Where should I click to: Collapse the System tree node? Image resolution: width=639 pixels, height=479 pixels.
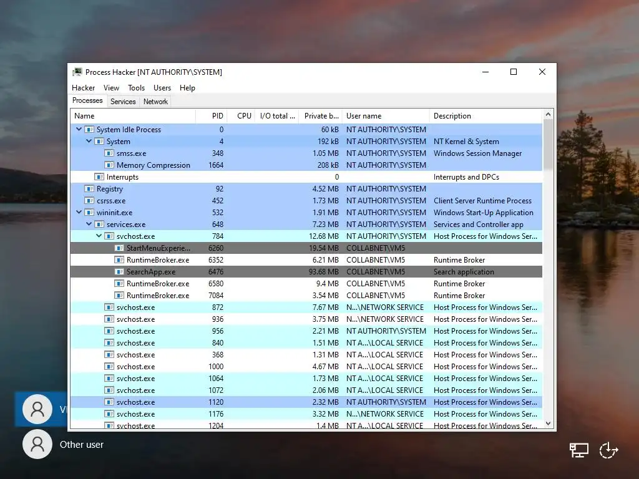click(89, 141)
